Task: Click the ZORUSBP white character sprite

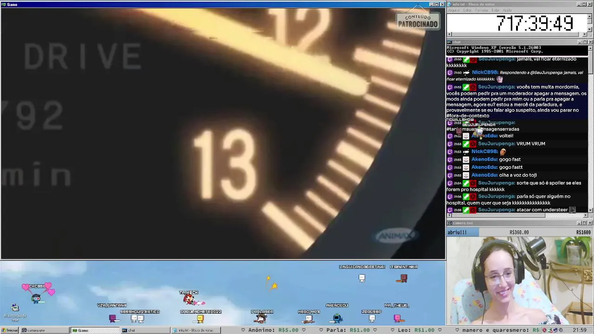Action: [372, 318]
